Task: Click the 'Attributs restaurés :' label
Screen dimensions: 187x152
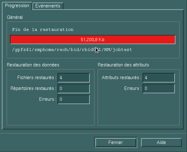Action: tap(121, 78)
